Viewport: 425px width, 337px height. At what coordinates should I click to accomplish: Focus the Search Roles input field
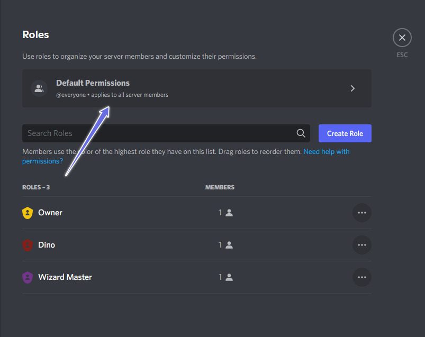click(166, 133)
